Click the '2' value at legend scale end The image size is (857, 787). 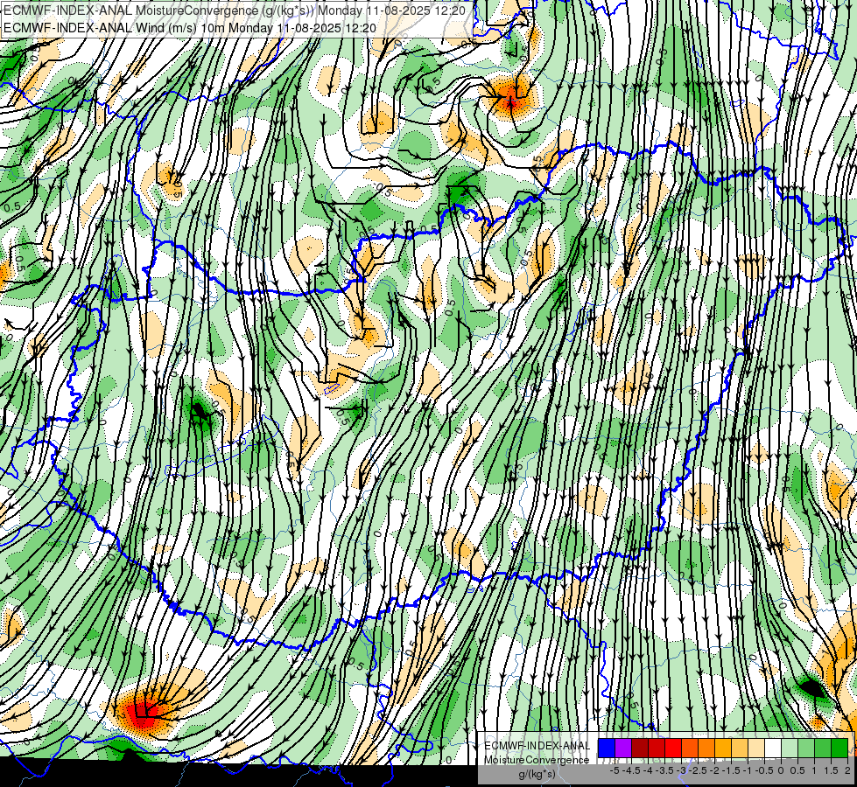click(847, 770)
